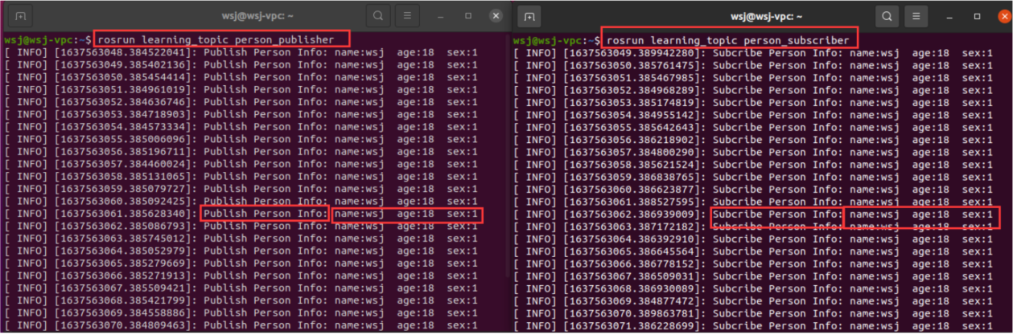Select Subcribe line with timestamp 1637563060.386623877
Viewport: 1013px width, 335px height.
[752, 190]
